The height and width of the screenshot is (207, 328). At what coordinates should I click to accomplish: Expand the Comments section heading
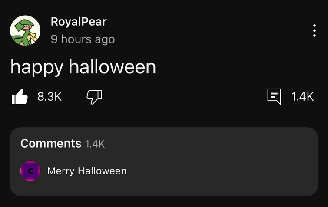tap(51, 143)
